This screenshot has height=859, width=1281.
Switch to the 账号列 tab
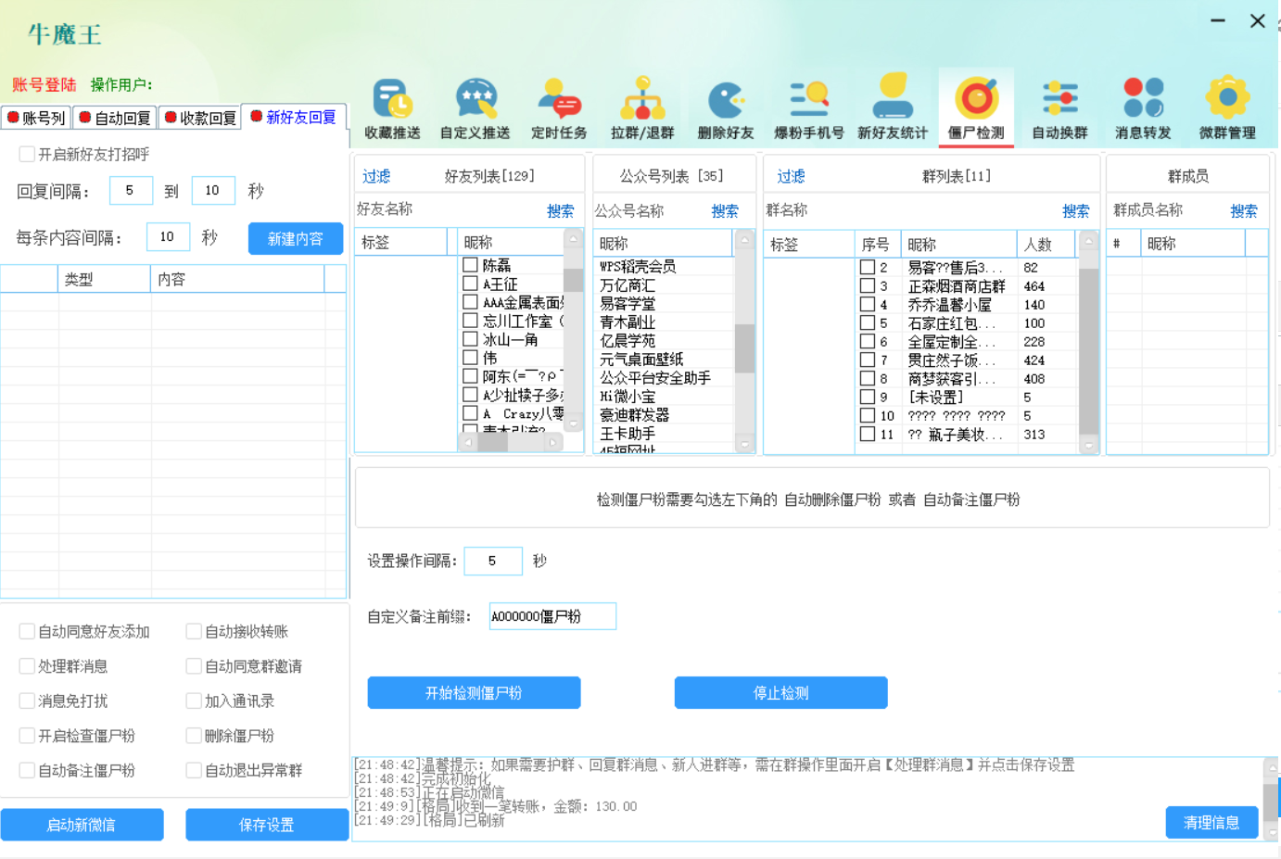pyautogui.click(x=36, y=118)
